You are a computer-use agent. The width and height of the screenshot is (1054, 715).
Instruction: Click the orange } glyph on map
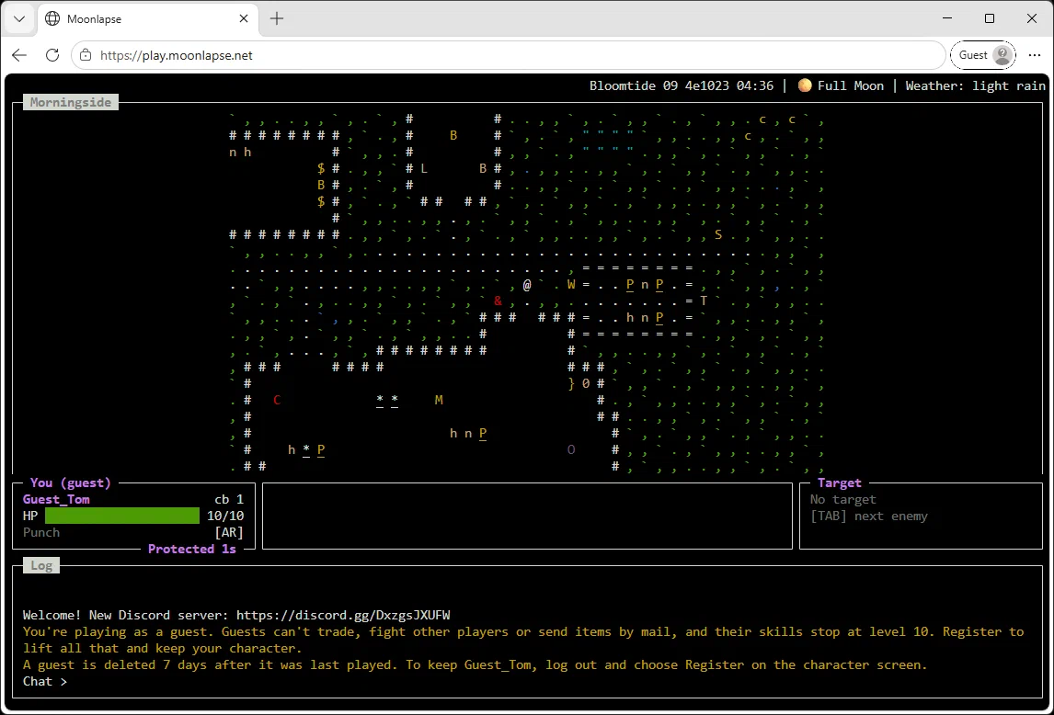571,384
